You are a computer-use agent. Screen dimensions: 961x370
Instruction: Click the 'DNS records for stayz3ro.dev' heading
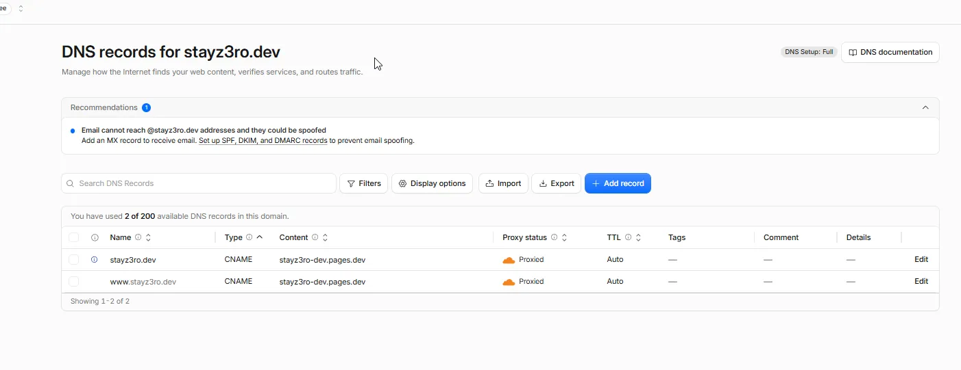pyautogui.click(x=171, y=52)
